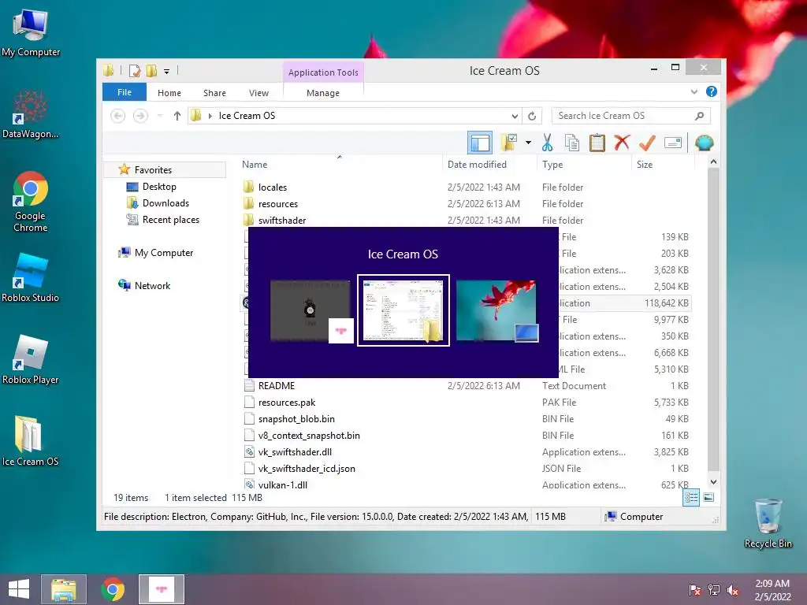807x605 pixels.
Task: Open the Share ribbon tab
Action: (214, 93)
